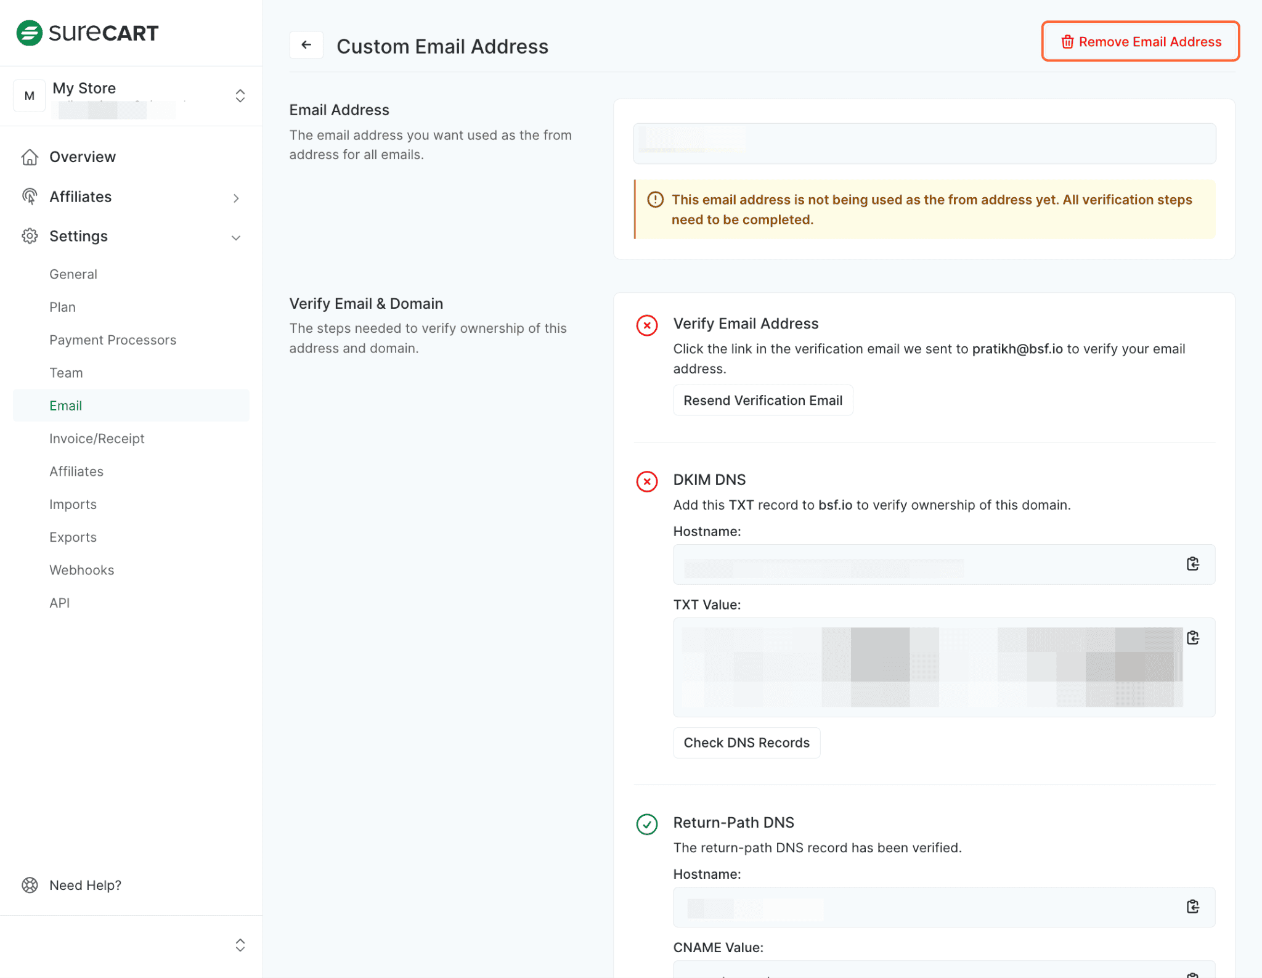Screen dimensions: 1262x978
Task: Expand the My Store switcher
Action: coord(240,96)
